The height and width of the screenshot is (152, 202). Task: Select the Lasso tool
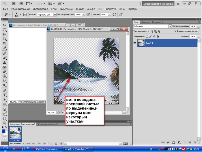pos(5,34)
